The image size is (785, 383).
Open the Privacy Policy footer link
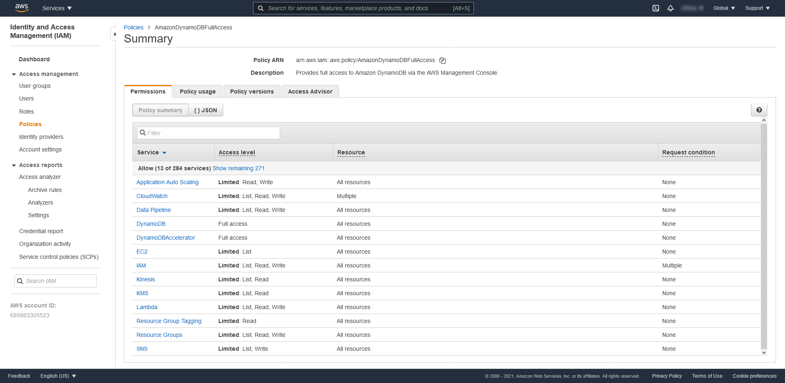pos(667,376)
